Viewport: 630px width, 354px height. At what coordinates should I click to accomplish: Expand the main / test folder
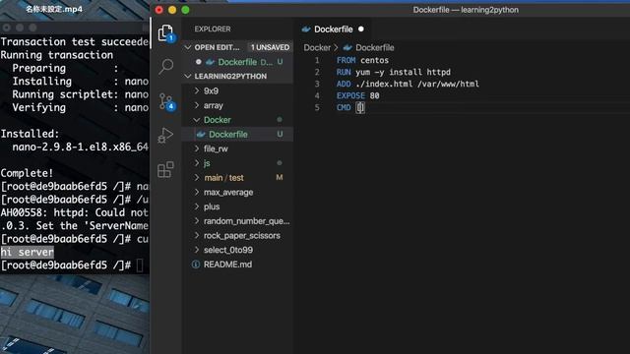tap(197, 177)
